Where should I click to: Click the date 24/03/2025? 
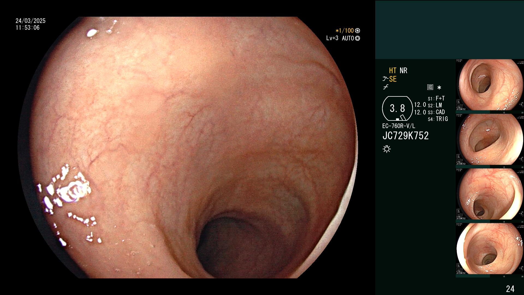31,21
